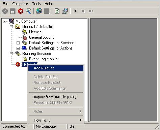The height and width of the screenshot is (130, 160).
Task: Click the connect to computer toolbar icon
Action: pos(39,11)
